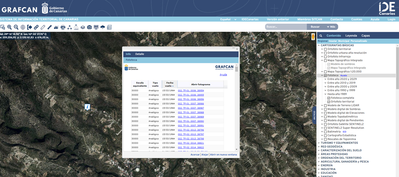Screen dimensions: 399x177
Task: Click the zoom in magnifier tool
Action: click(x=9, y=27)
